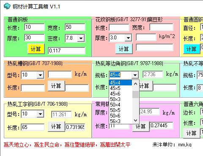The height and width of the screenshot is (156, 203).
Task: Click the pink panel field showing 24.95
Action: point(149,112)
